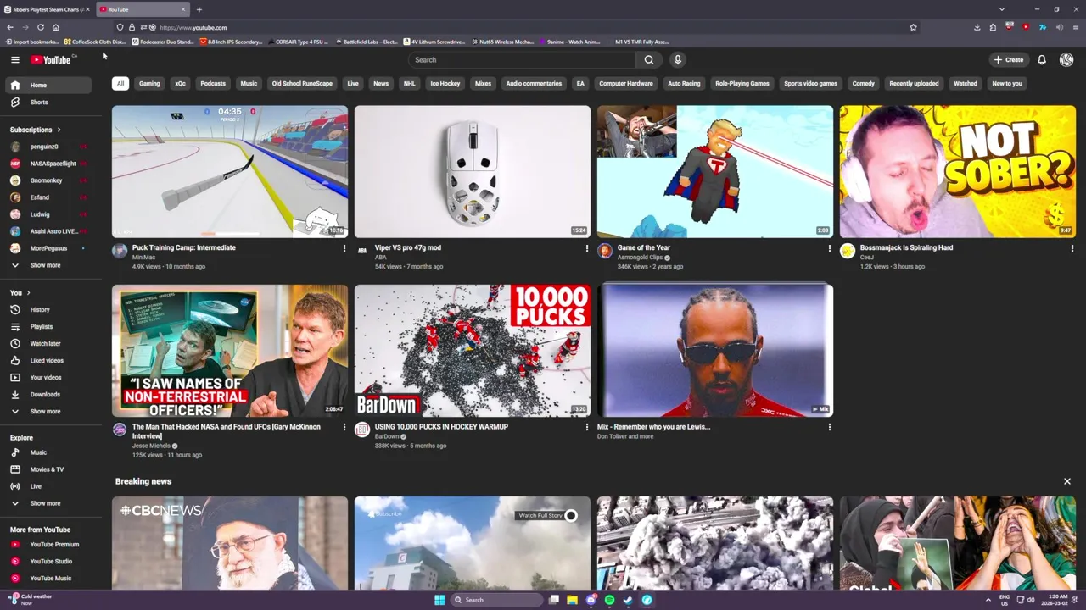This screenshot has width=1086, height=610.
Task: Open the Lewis Hamilton Mix thumbnail
Action: tap(715, 350)
